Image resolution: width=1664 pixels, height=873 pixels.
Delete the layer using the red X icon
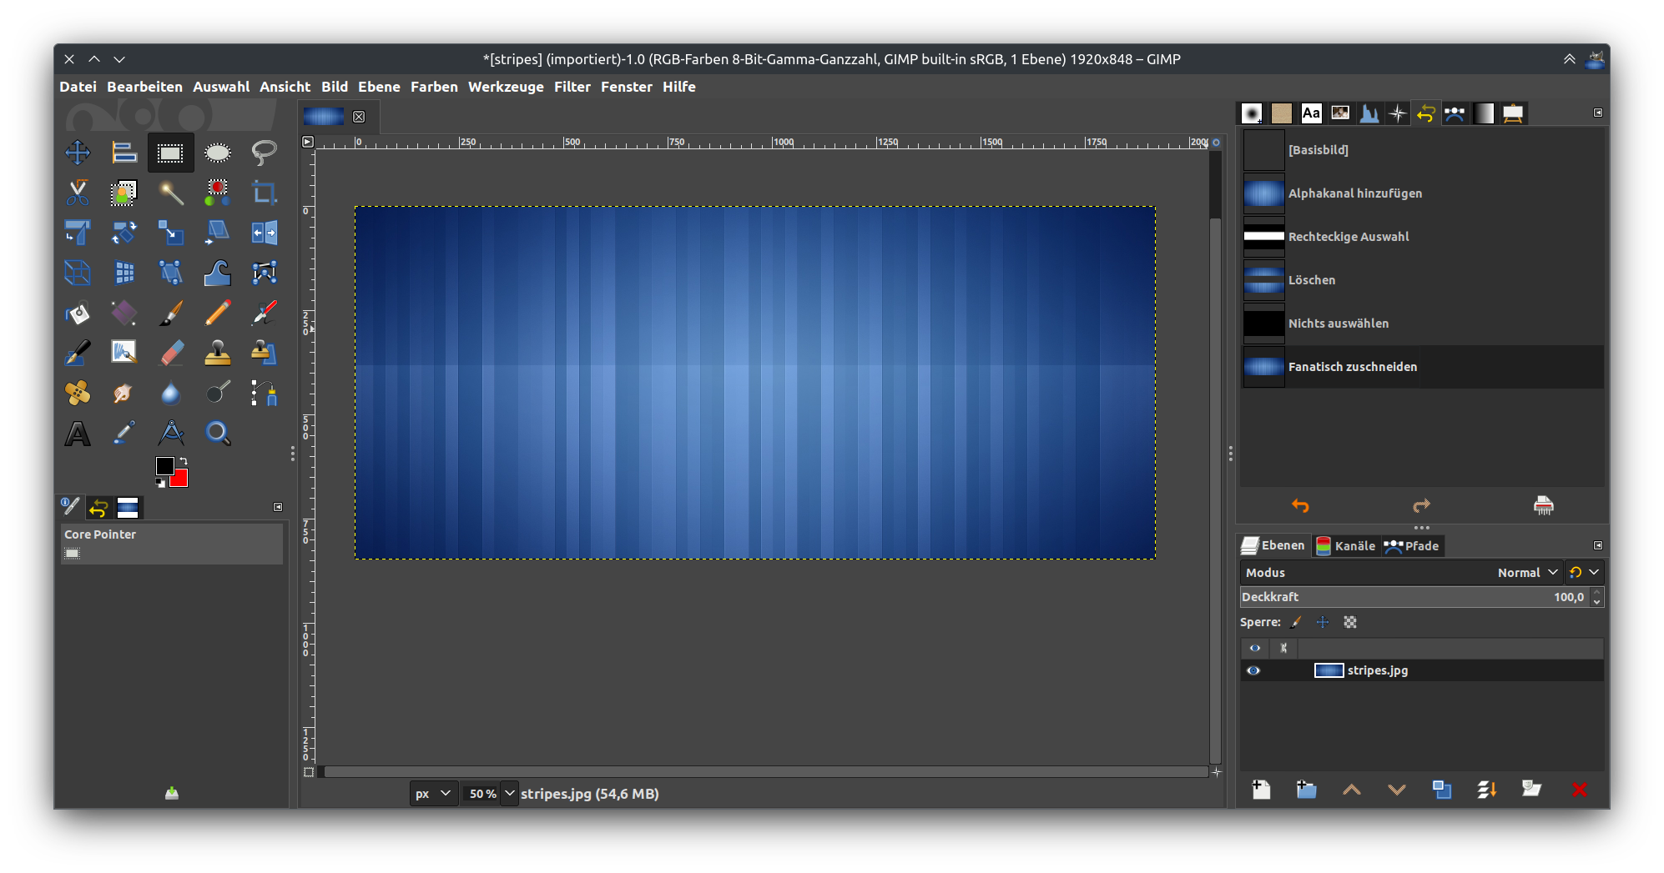[x=1580, y=789]
